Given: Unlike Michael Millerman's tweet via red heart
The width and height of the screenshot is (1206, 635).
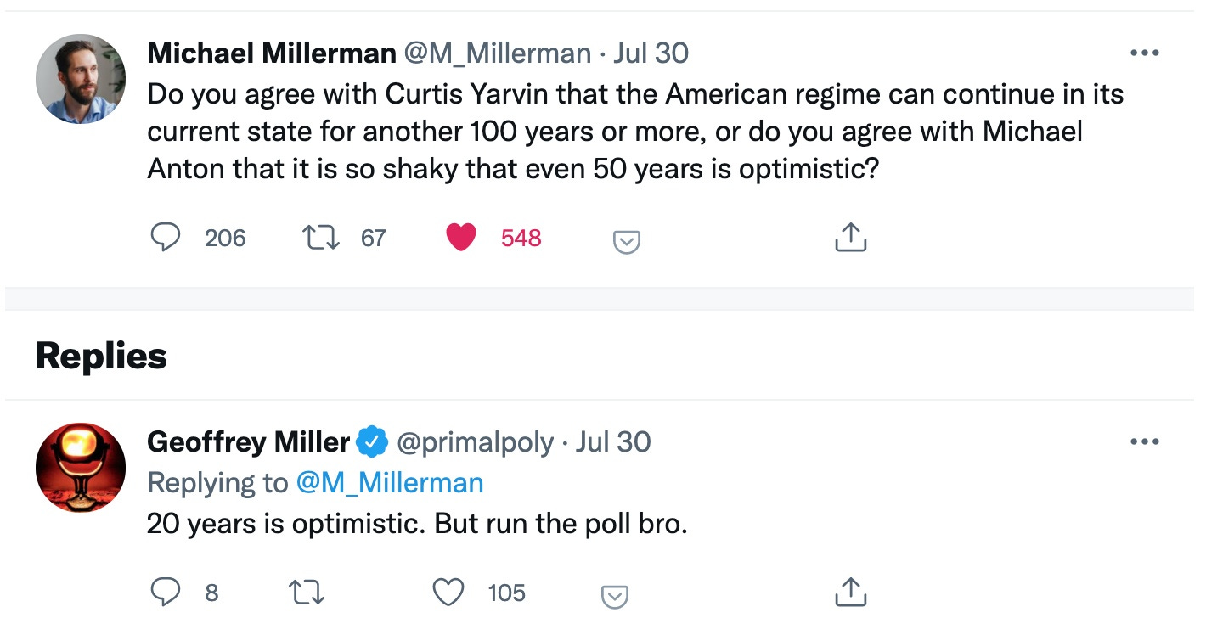Looking at the screenshot, I should tap(461, 238).
